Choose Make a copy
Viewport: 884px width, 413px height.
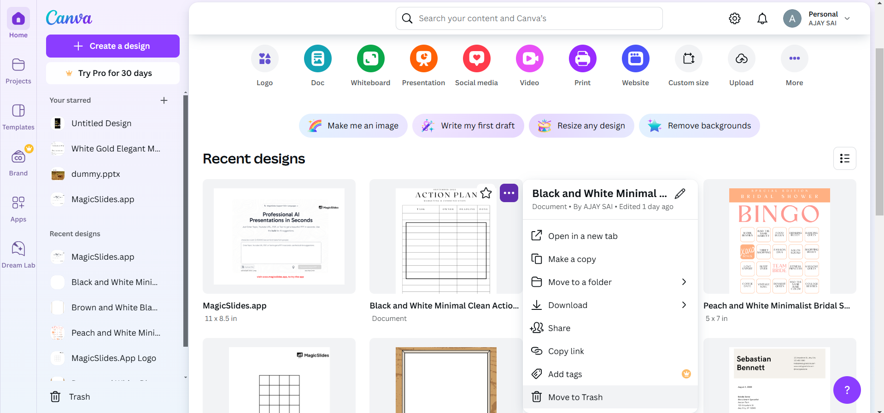(x=610, y=259)
